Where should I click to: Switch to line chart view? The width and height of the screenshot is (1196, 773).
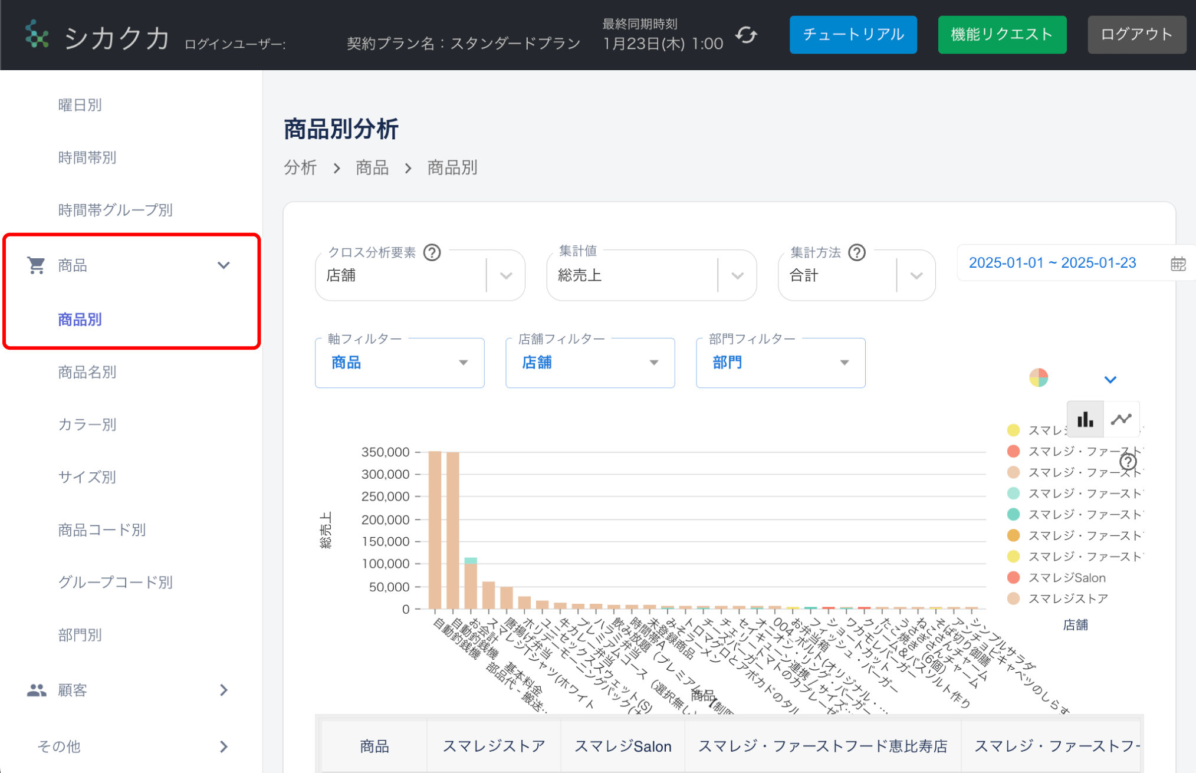1121,419
